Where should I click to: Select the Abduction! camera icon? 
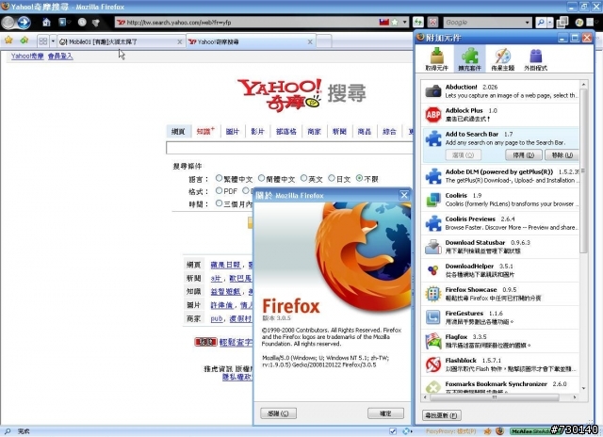point(433,91)
